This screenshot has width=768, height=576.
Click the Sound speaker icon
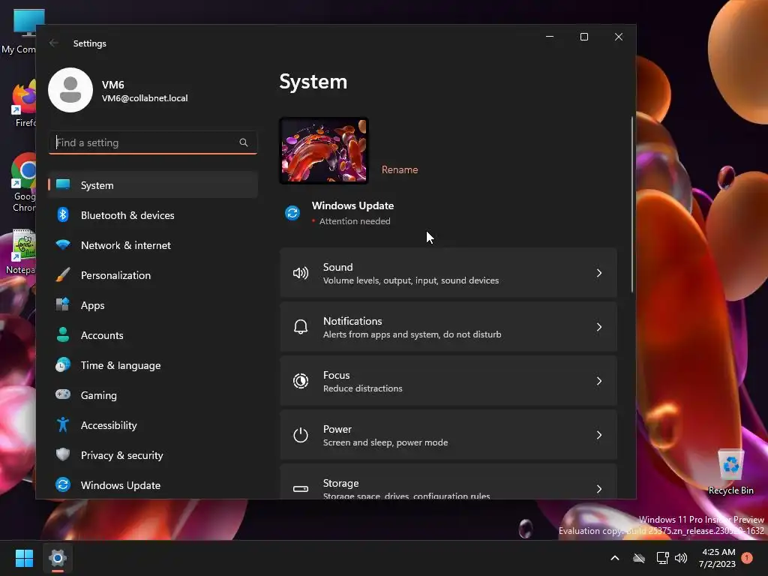tap(301, 273)
